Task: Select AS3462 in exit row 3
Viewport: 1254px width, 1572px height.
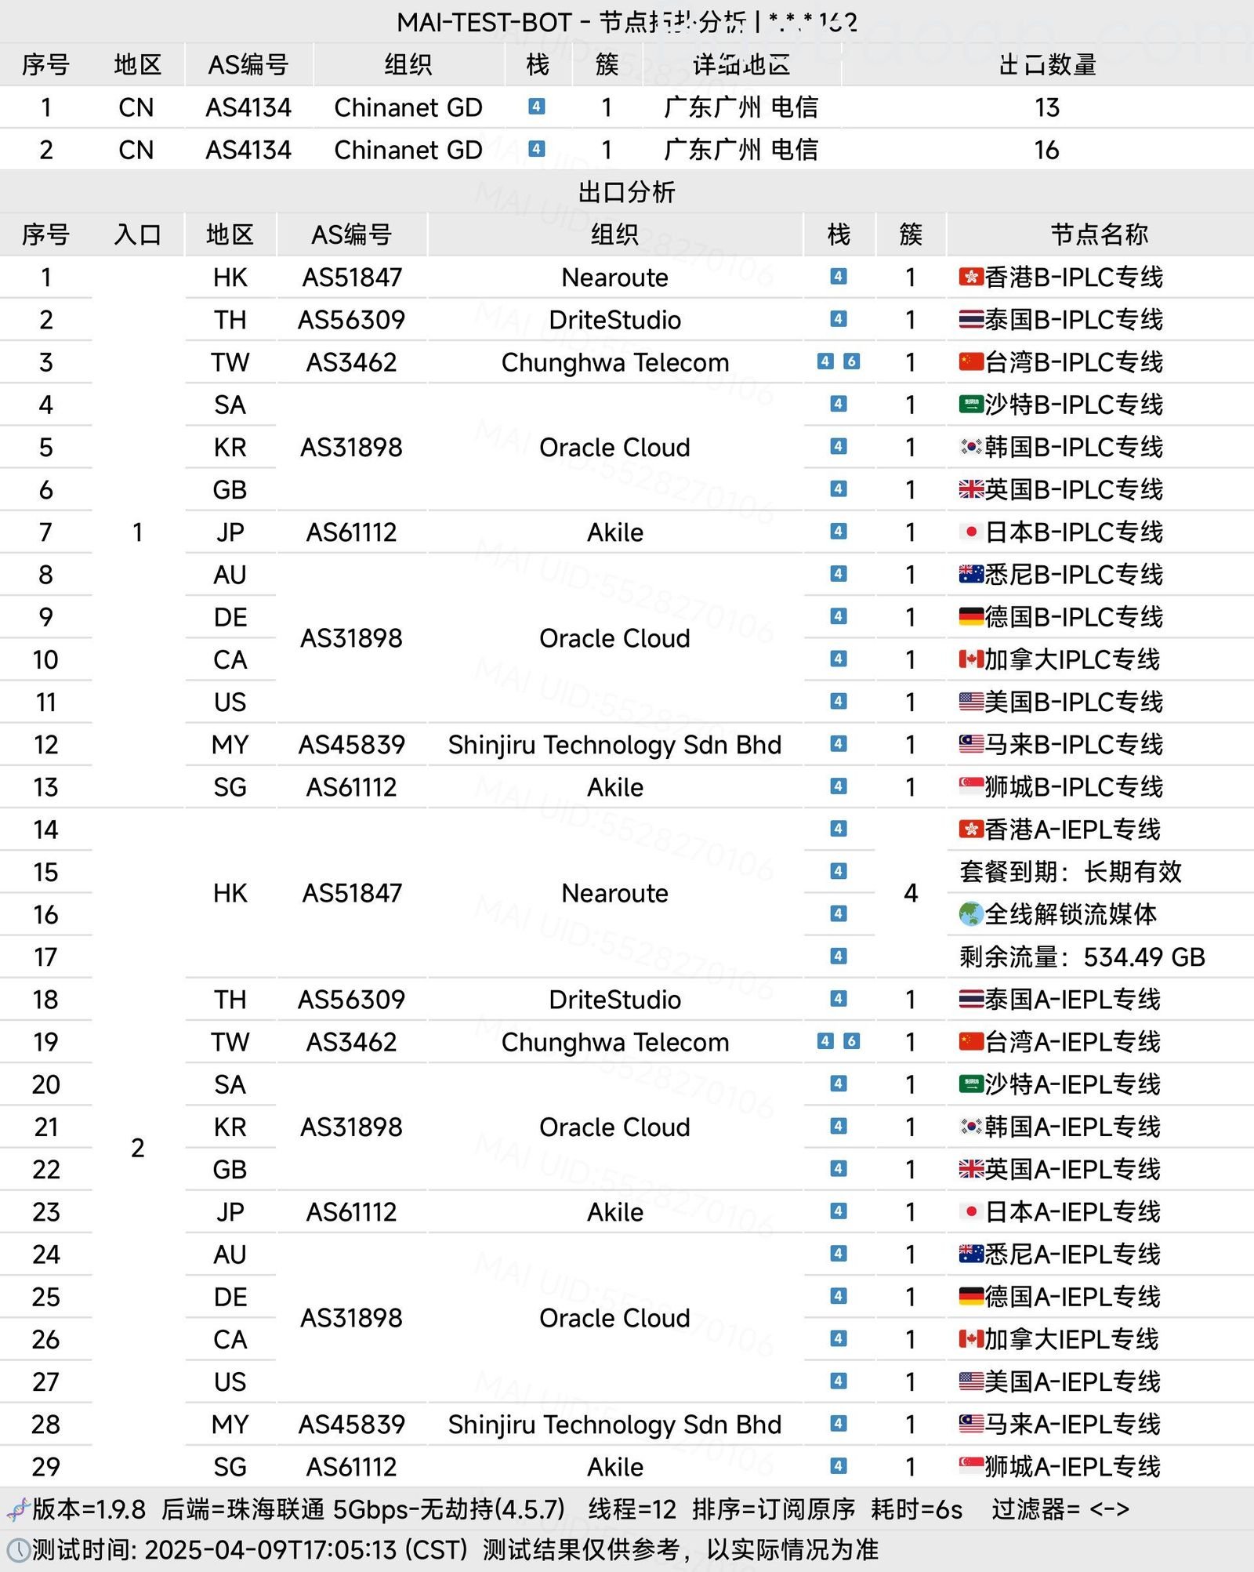Action: coord(351,362)
